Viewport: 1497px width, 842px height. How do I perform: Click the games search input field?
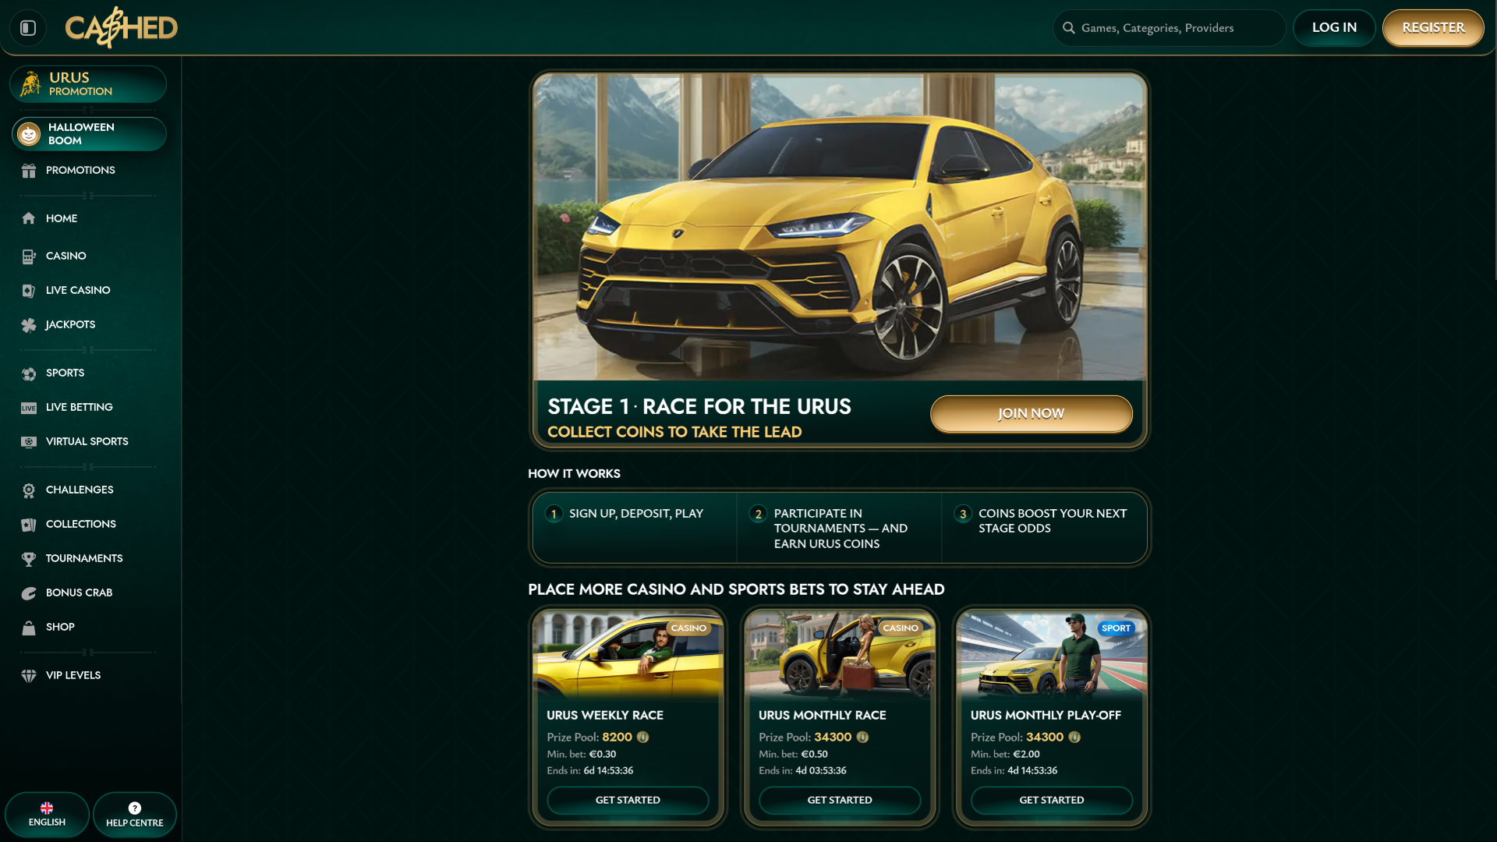[x=1170, y=27]
